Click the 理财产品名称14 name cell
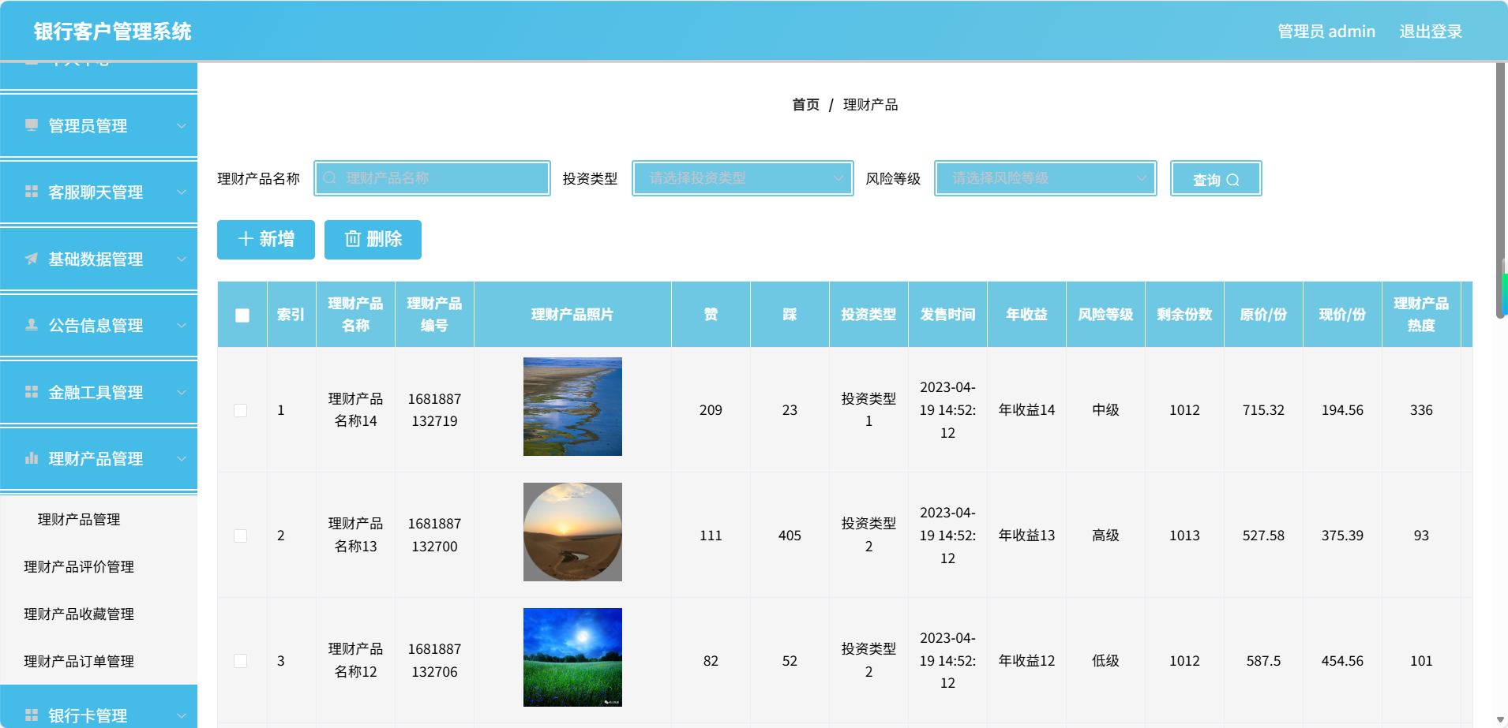This screenshot has width=1508, height=728. coord(355,410)
